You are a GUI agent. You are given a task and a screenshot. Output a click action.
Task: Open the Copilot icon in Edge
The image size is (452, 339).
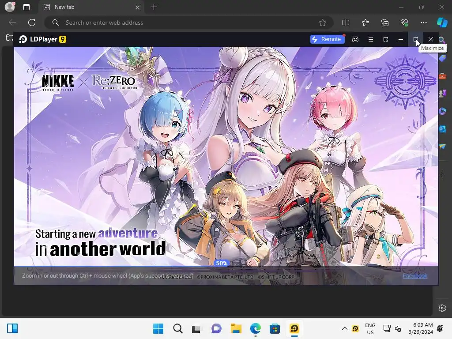442,23
